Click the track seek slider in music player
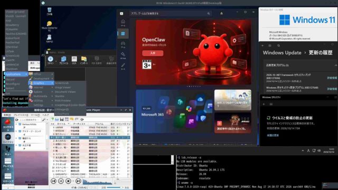This screenshot has height=190, width=338. tap(115, 188)
